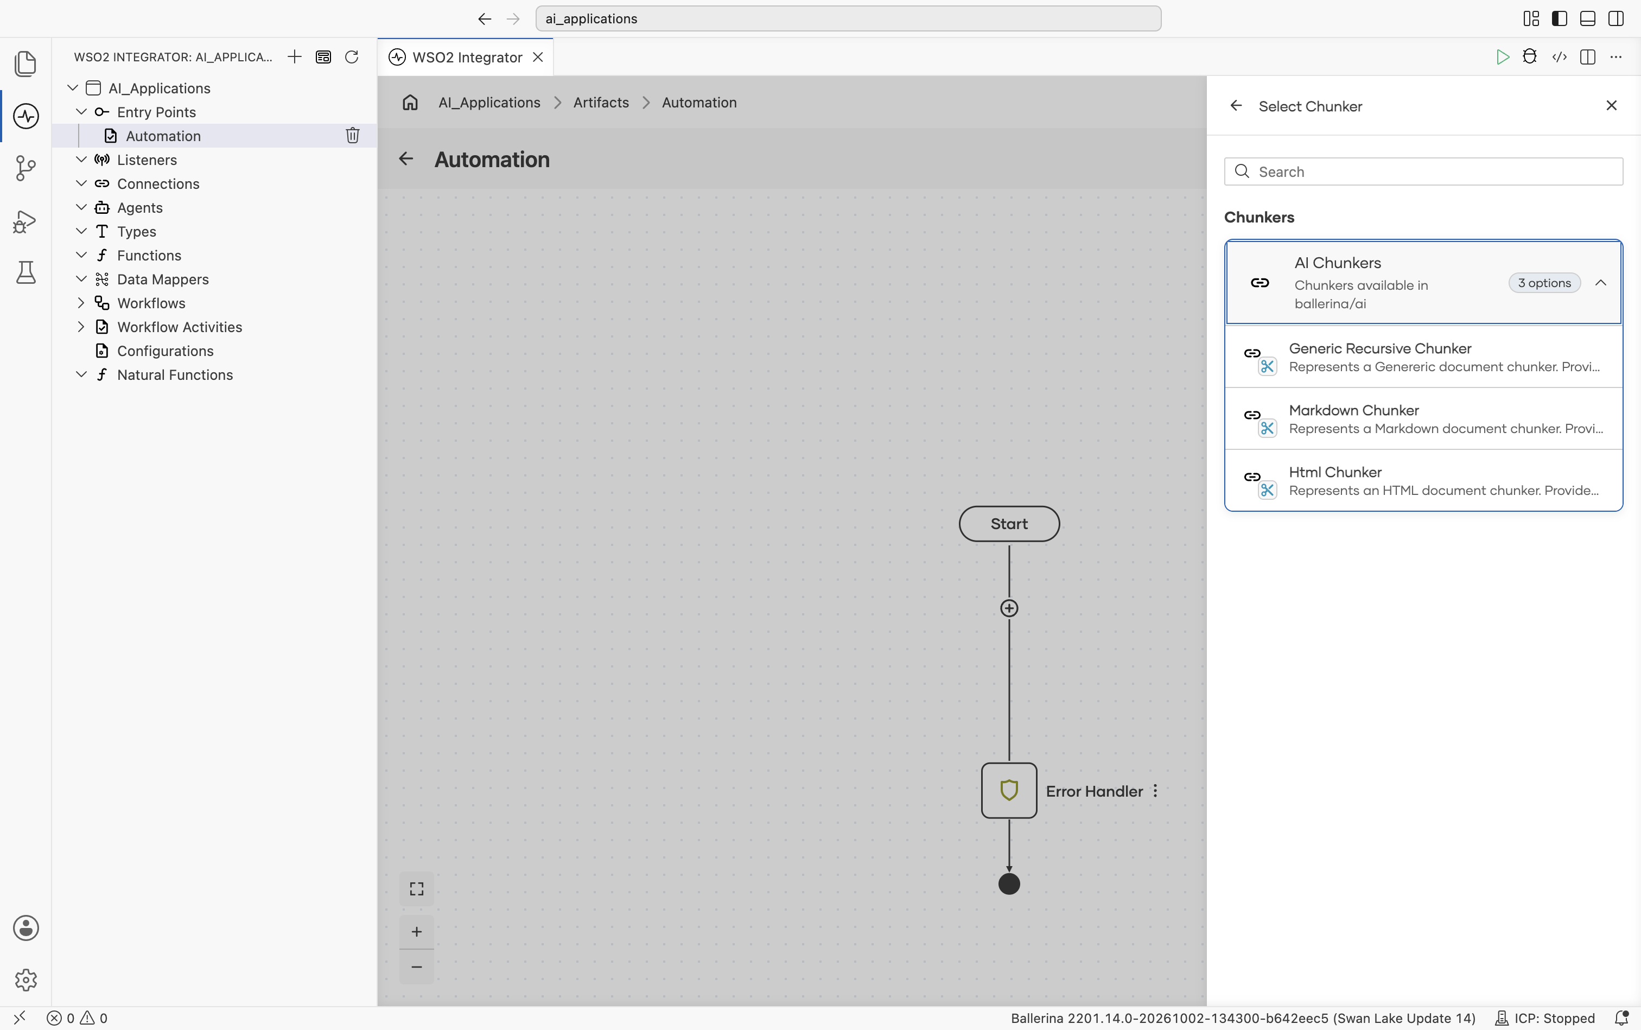Click Error Handler shield node
Viewport: 1641px width, 1030px height.
click(1009, 790)
